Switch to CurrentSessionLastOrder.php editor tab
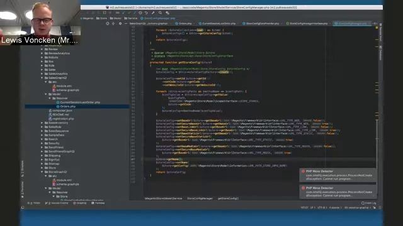403x226 pixels. click(217, 23)
